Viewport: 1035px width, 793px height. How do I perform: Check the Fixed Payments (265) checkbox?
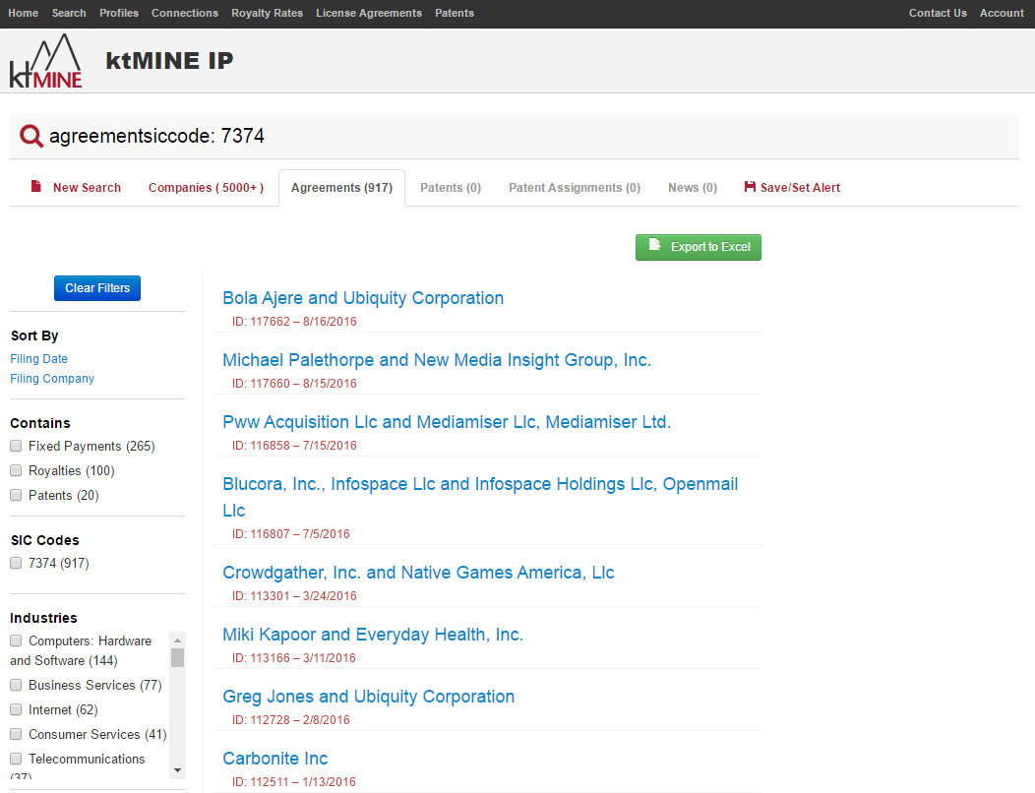point(16,446)
